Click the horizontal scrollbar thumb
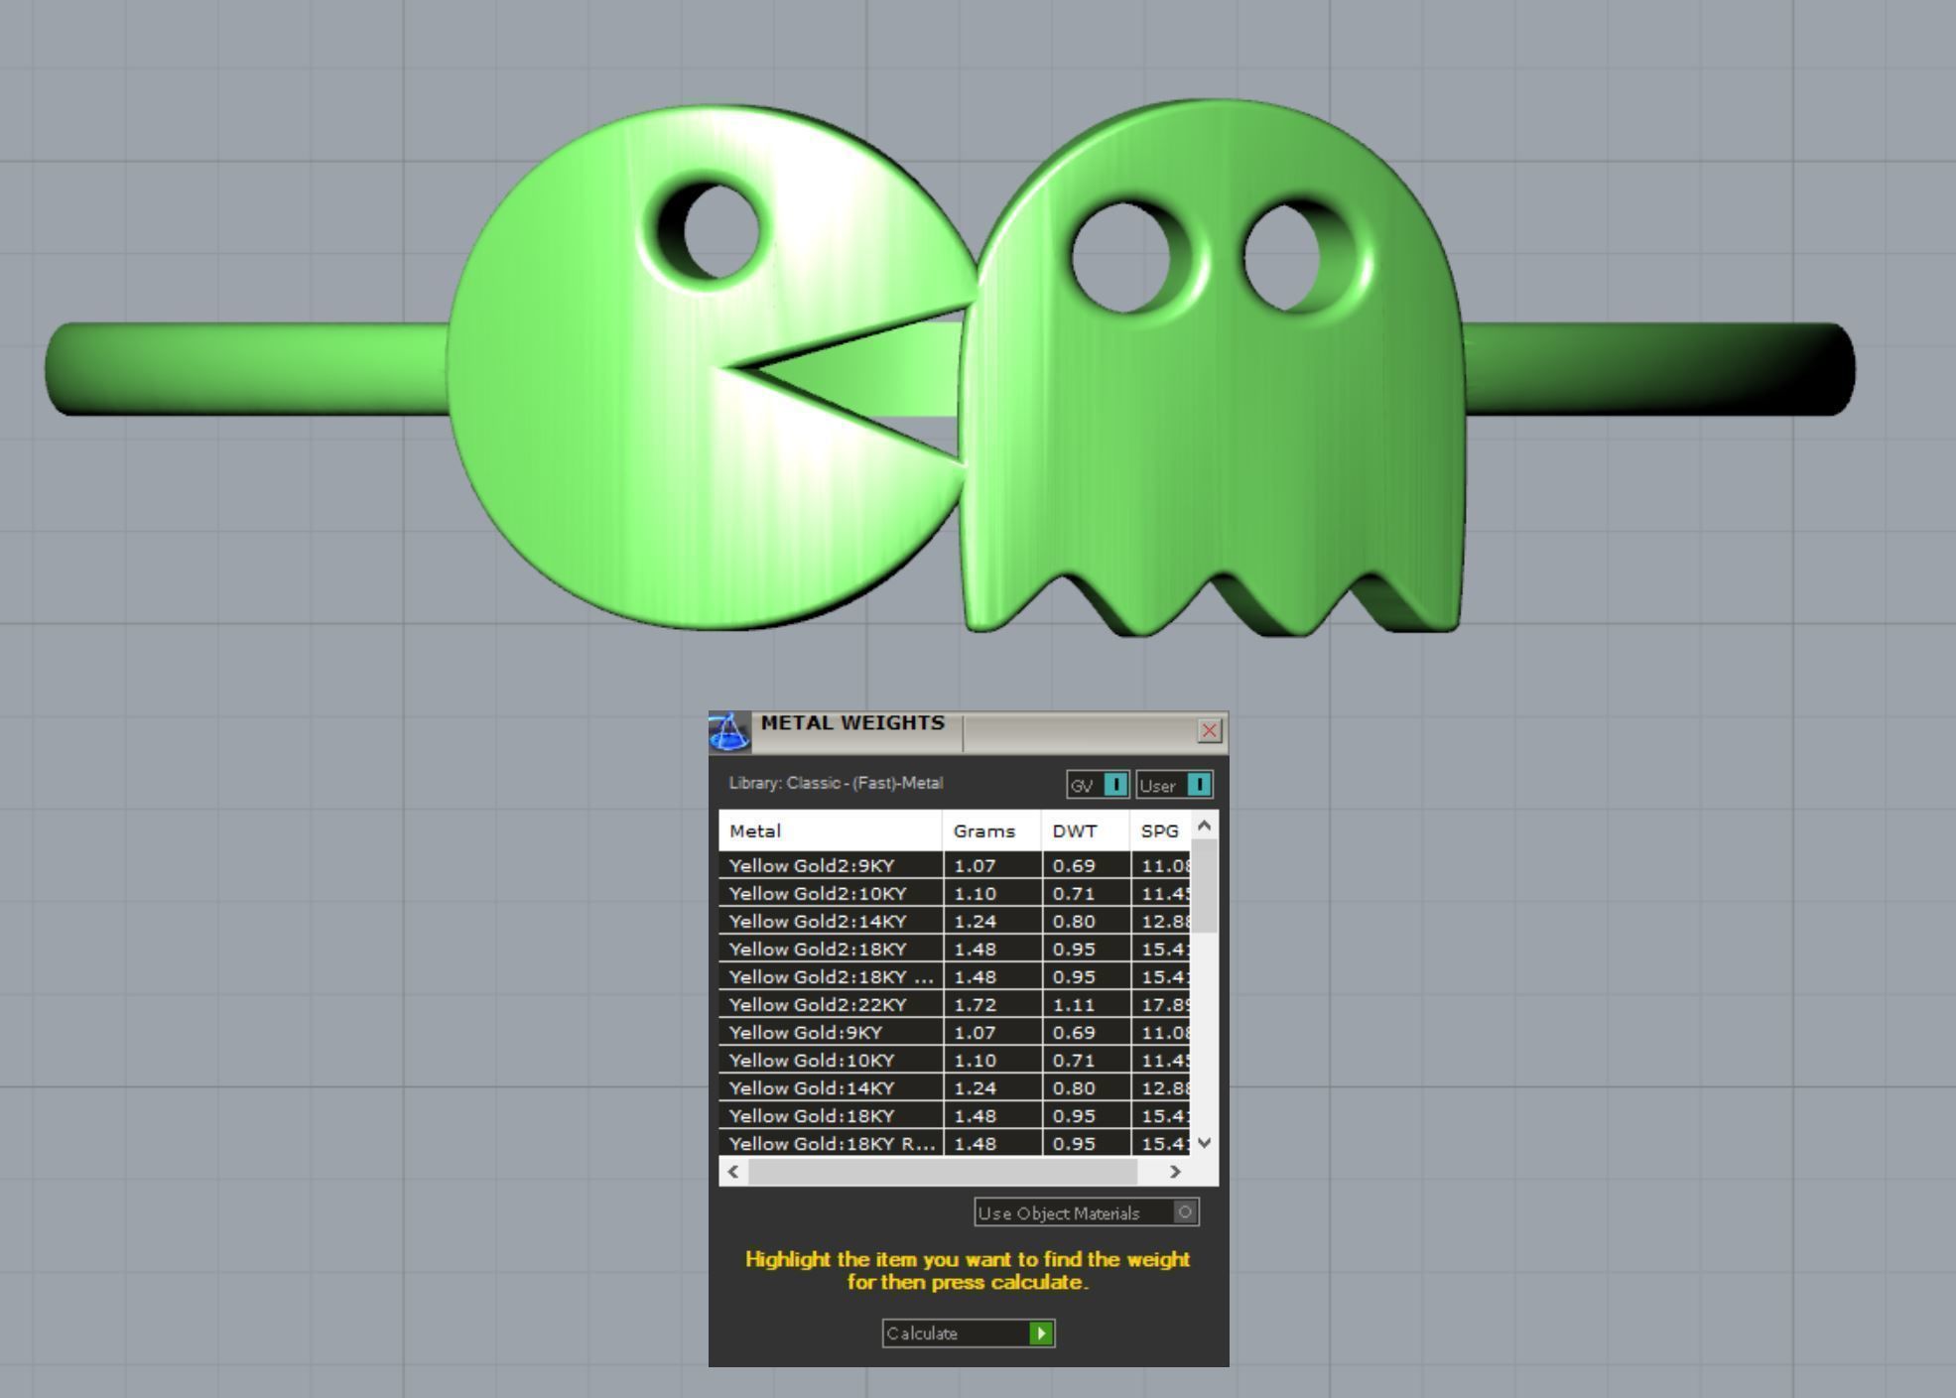This screenshot has width=1956, height=1398. pyautogui.click(x=941, y=1171)
